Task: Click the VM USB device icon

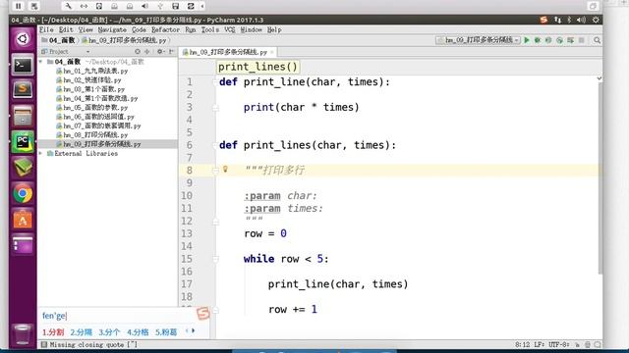Action: point(160,6)
